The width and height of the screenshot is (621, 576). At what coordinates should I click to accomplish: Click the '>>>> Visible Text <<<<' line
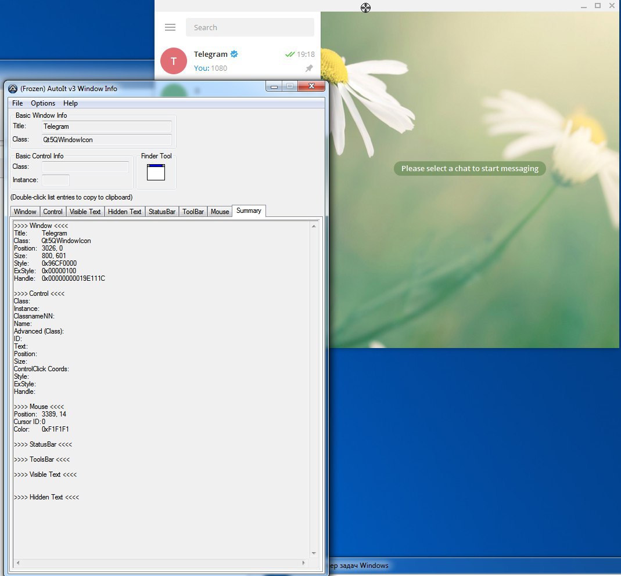point(45,474)
